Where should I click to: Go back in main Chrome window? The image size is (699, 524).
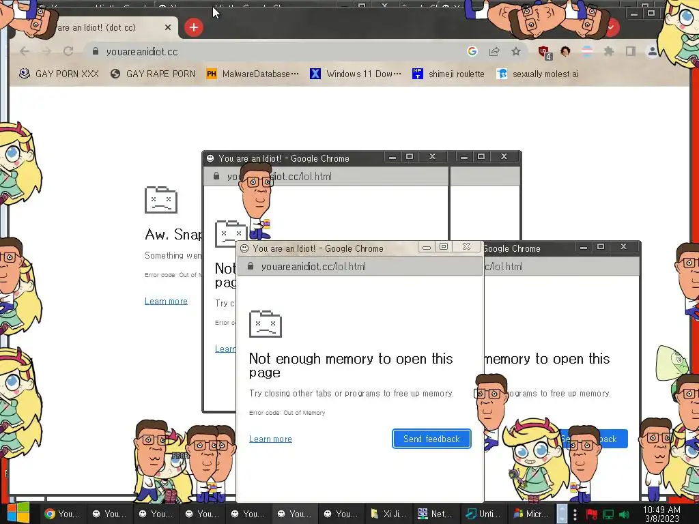pos(25,52)
